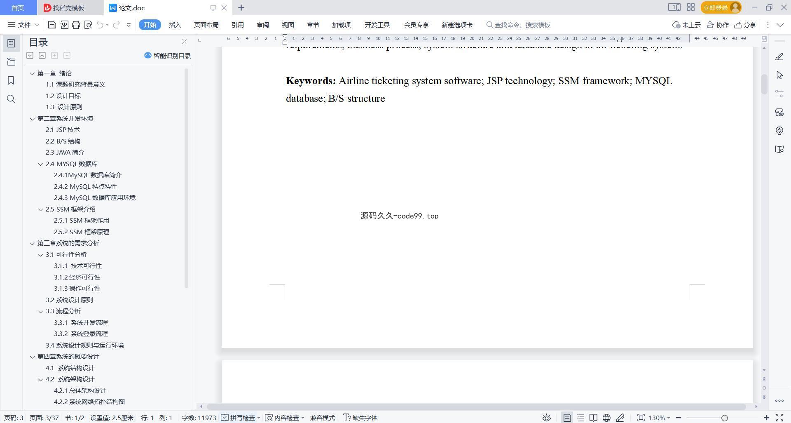Click 未上云 cloud status button
This screenshot has height=423, width=791.
point(686,25)
